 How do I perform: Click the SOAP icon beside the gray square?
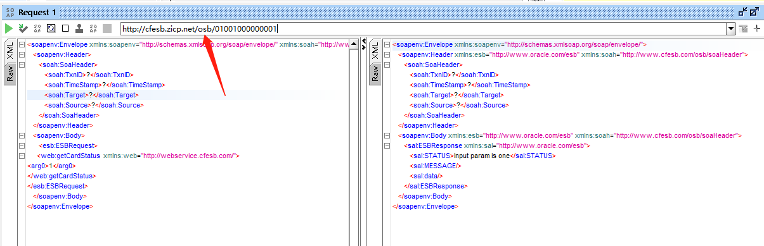93,28
